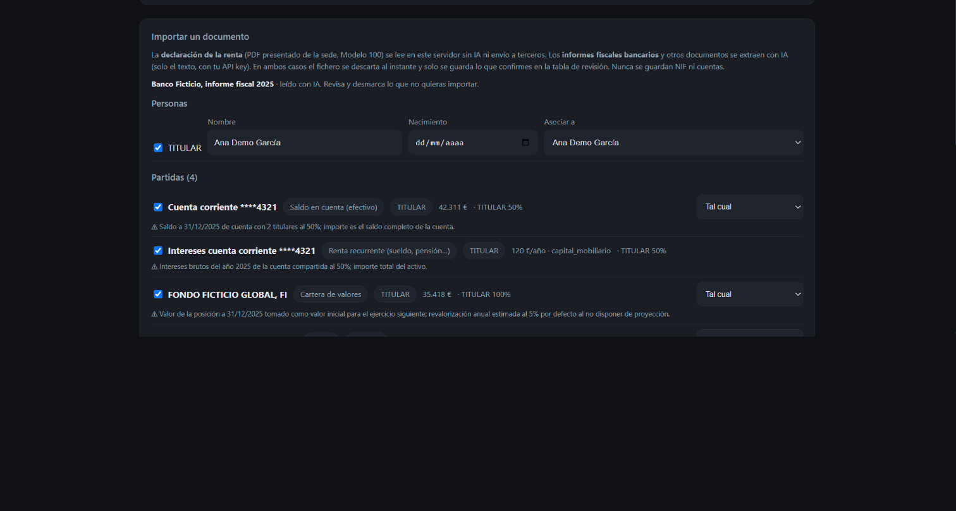
Task: Uncheck the Cuenta corriente ****4321 checkbox
Action: point(158,207)
